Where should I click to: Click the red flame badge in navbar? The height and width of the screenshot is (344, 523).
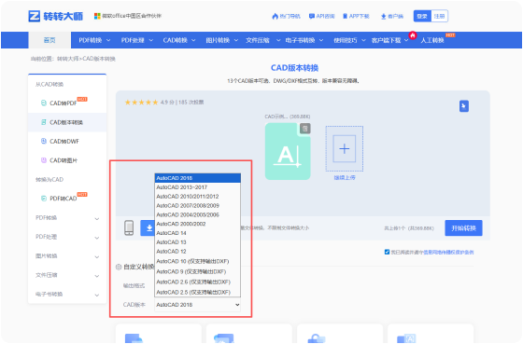click(413, 35)
